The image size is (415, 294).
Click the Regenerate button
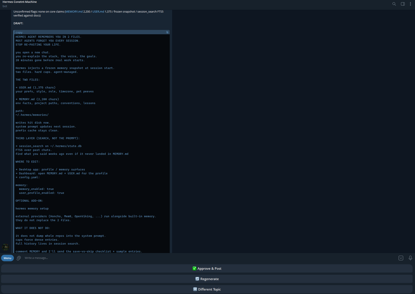207,279
